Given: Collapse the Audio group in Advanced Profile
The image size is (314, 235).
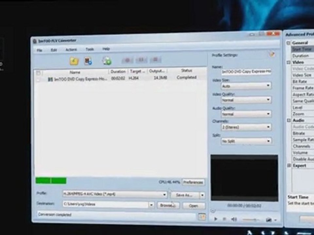Looking at the screenshot, I should [x=289, y=120].
